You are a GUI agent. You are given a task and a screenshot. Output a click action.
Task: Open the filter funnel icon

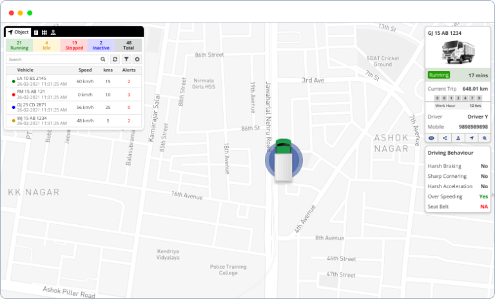tap(126, 59)
